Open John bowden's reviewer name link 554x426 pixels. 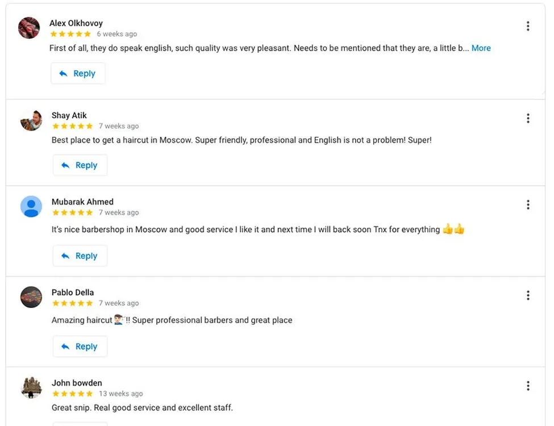(x=77, y=383)
